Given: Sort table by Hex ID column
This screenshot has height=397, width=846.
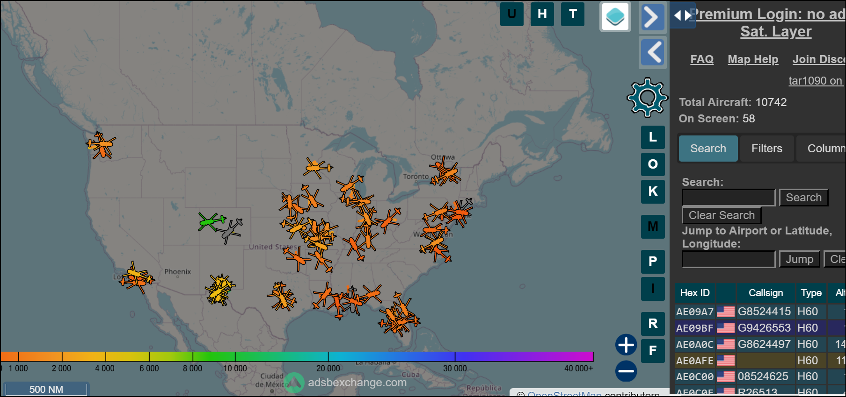Looking at the screenshot, I should [x=695, y=293].
